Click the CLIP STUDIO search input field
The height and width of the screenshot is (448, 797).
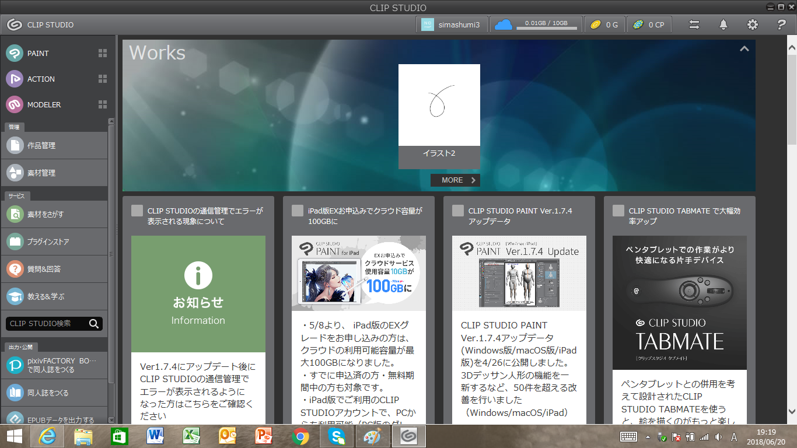47,324
